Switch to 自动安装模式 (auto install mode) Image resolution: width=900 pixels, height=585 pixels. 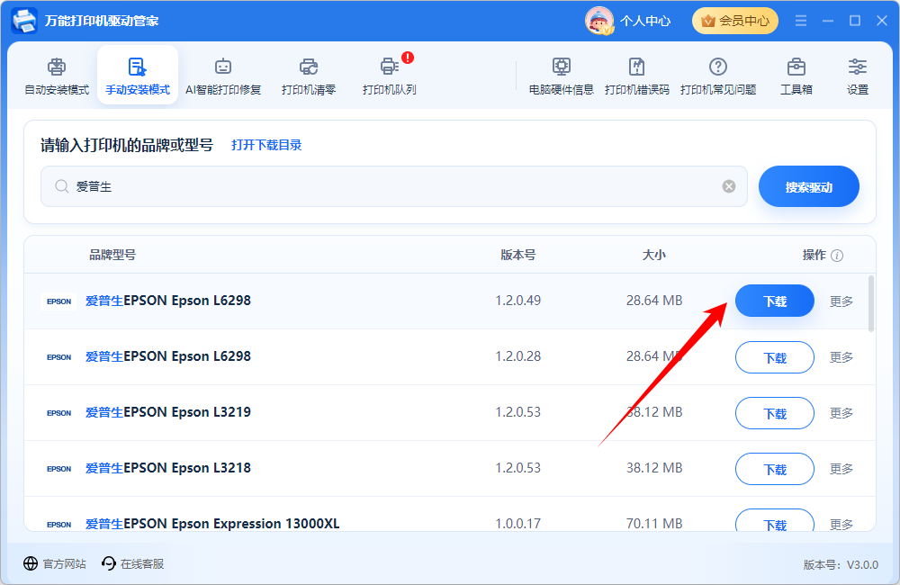coord(57,76)
